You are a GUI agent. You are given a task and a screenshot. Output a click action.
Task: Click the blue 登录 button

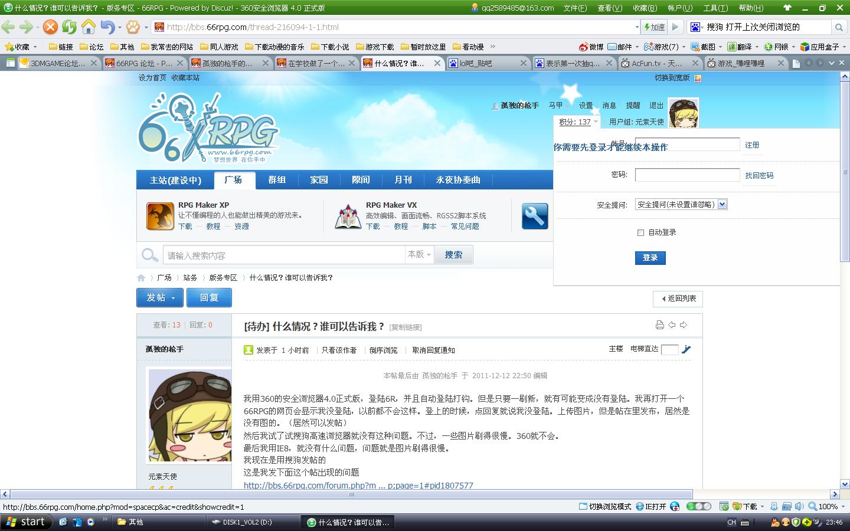point(650,258)
